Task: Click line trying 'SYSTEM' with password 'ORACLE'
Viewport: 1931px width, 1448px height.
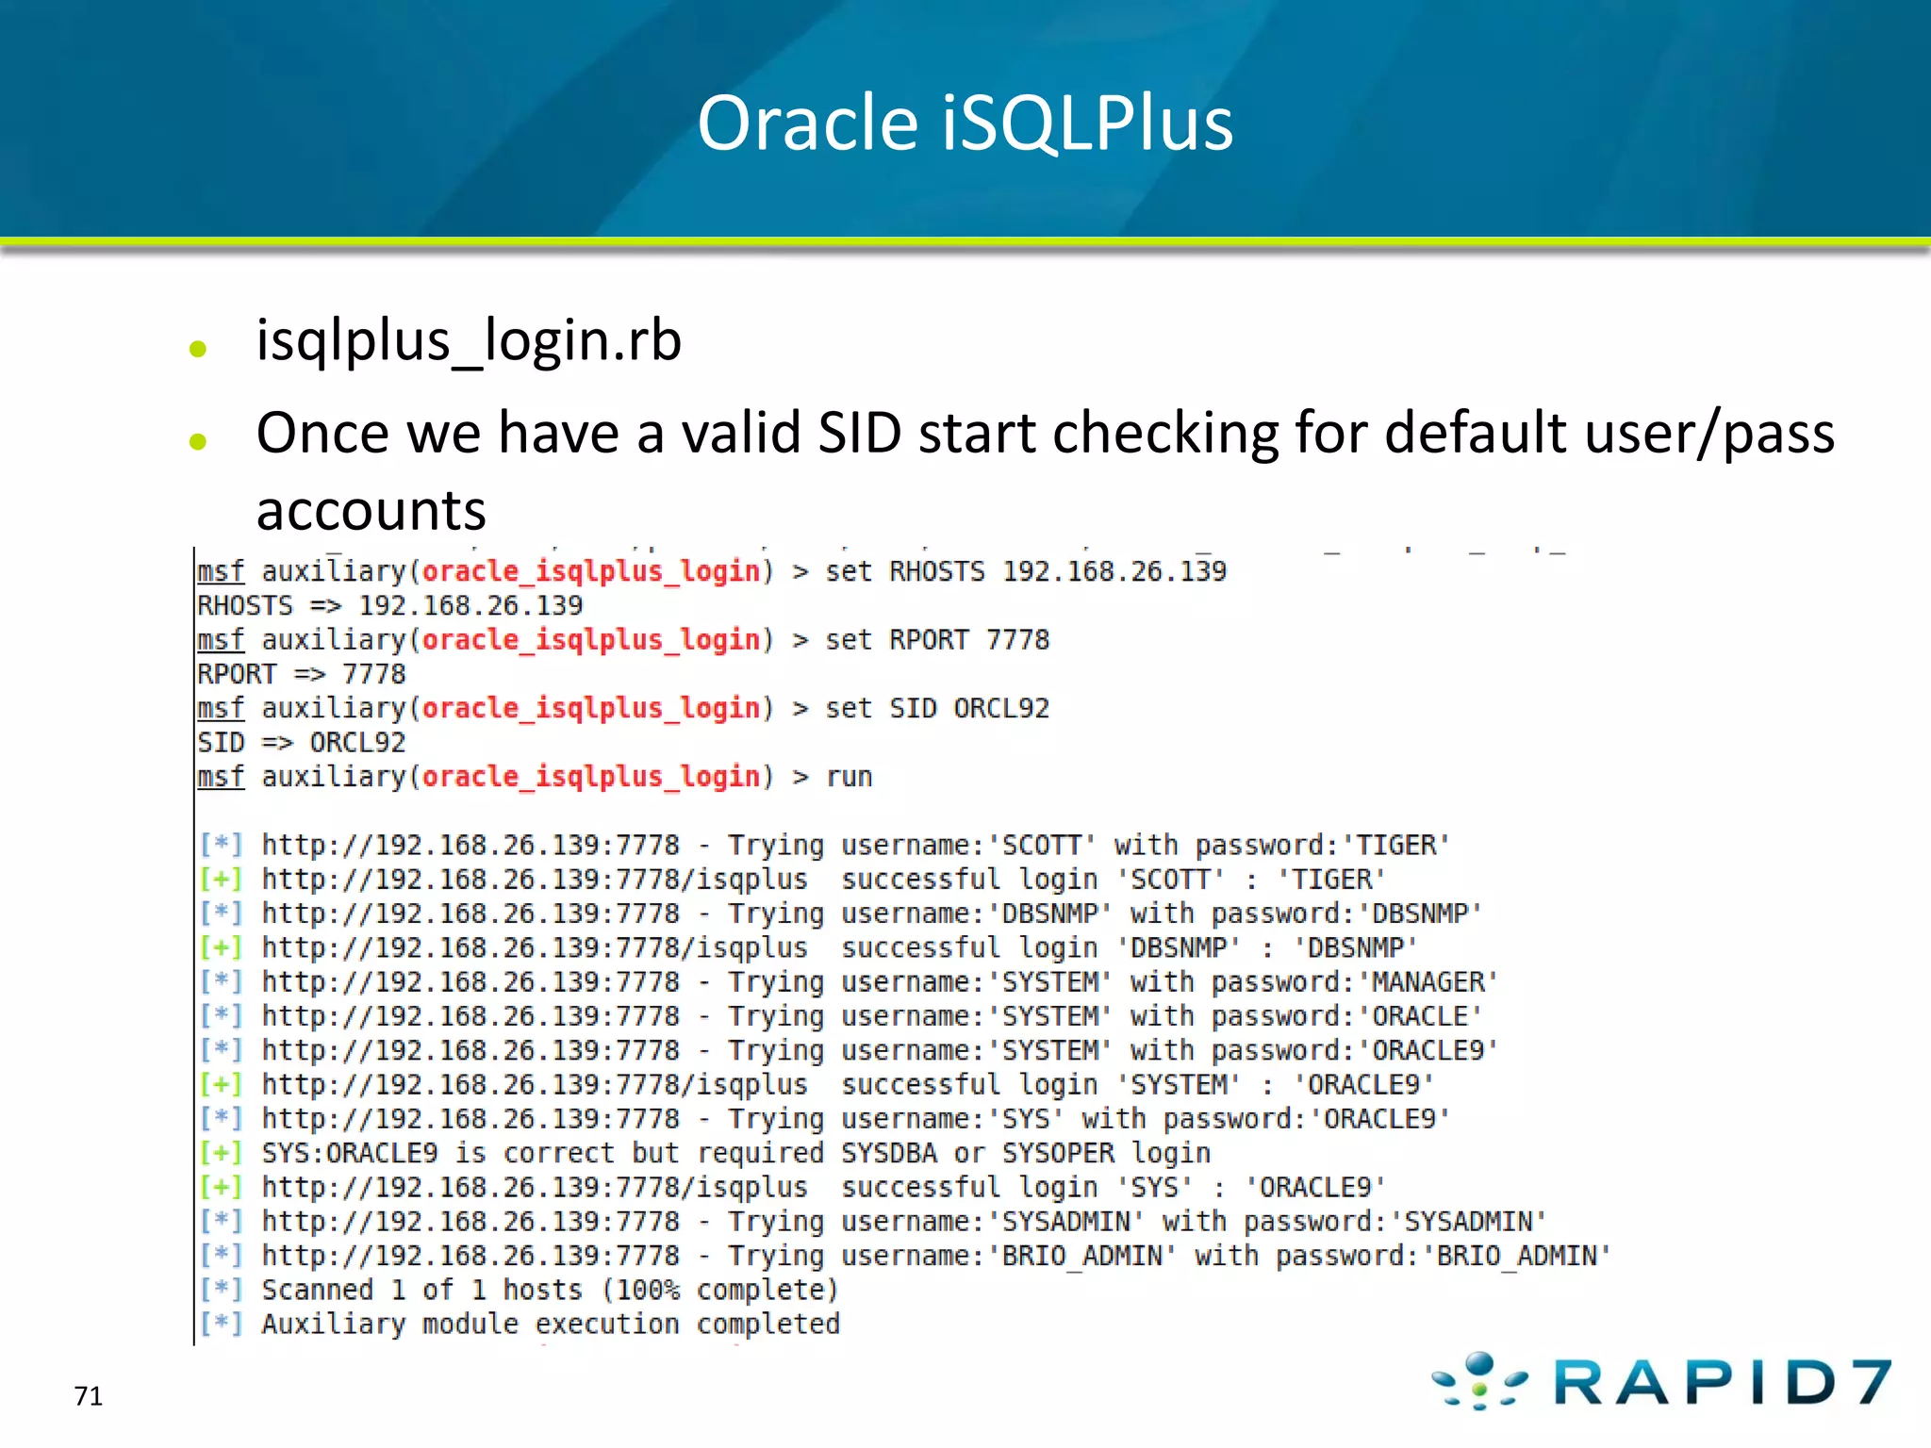Action: [x=840, y=1016]
